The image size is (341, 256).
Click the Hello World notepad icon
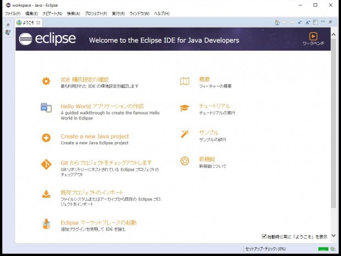point(46,107)
